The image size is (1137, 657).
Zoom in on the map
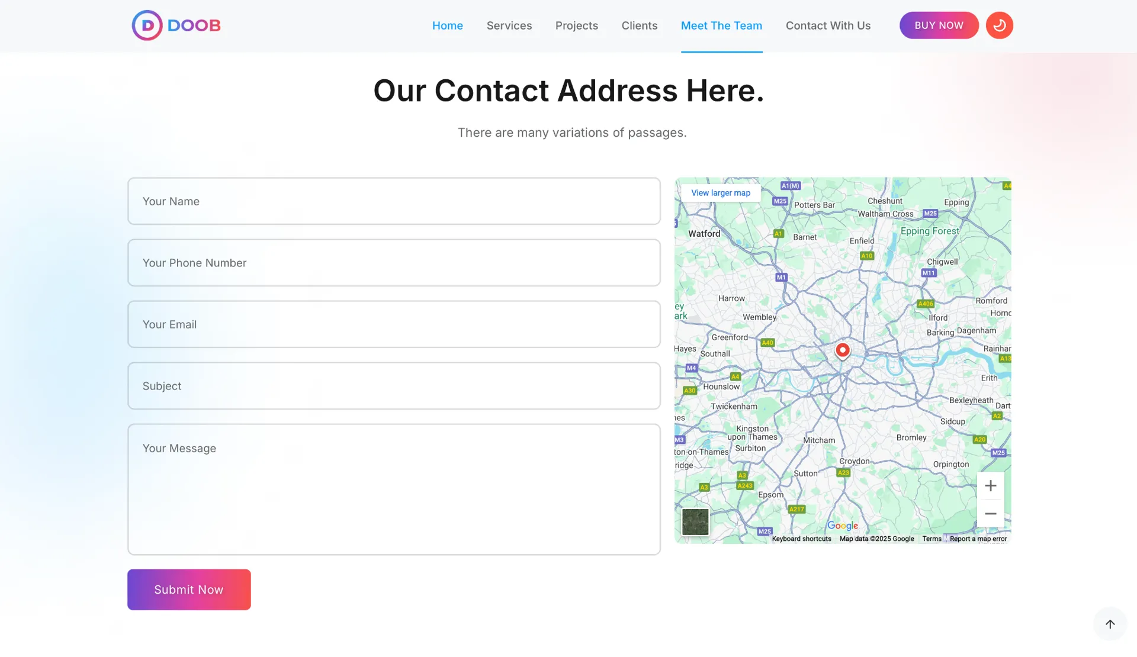[x=990, y=486]
